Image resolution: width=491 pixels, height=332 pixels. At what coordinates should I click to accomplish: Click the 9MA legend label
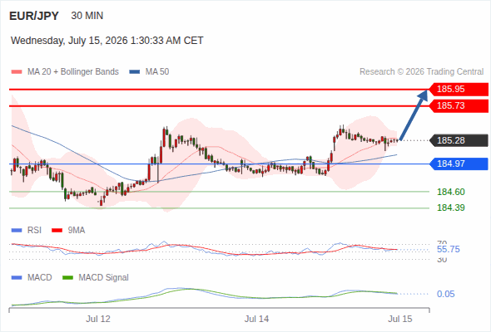[77, 231]
